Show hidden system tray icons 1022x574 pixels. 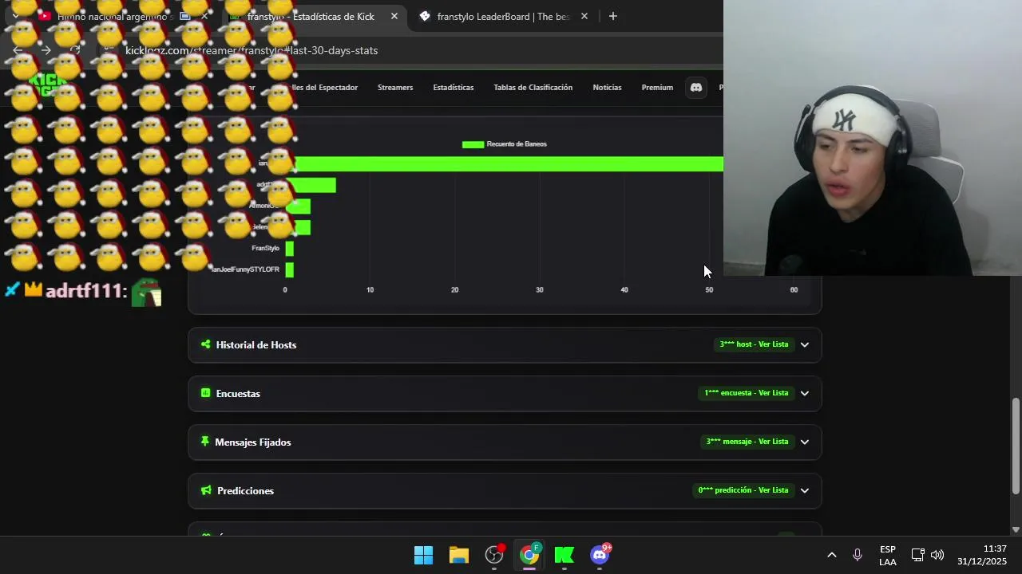(831, 555)
